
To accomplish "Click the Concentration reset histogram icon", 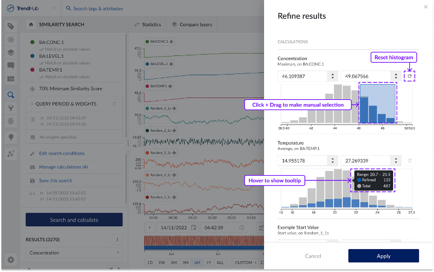I will (x=410, y=76).
